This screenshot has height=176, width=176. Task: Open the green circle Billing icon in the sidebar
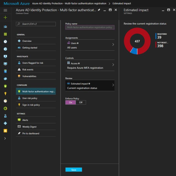[5, 108]
